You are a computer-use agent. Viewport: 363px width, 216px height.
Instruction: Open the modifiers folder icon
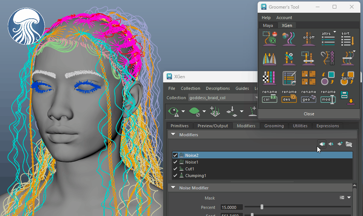coord(349,144)
